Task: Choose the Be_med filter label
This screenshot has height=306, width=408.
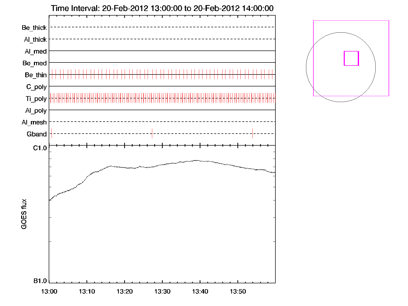Action: point(34,63)
